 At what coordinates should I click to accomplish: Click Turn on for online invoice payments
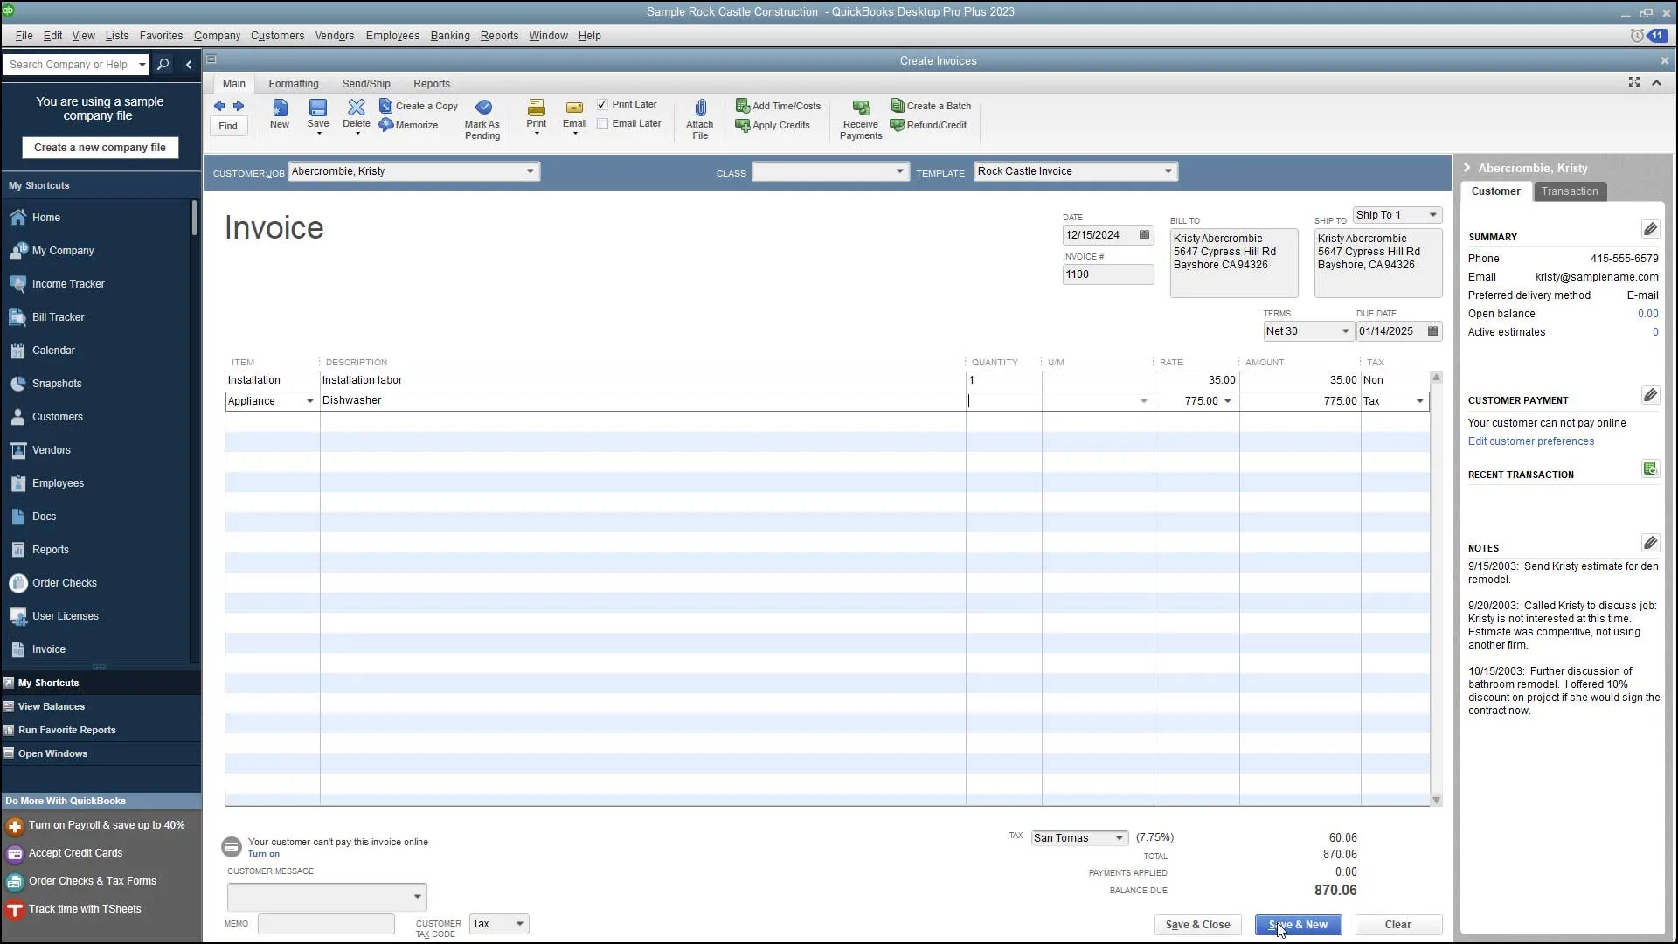point(264,854)
